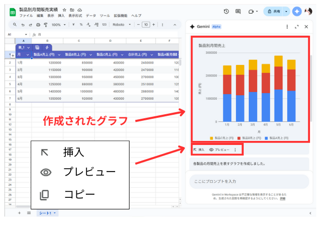The width and height of the screenshot is (321, 227).
Task: Click 挿入 button below the chart
Action: pyautogui.click(x=199, y=149)
